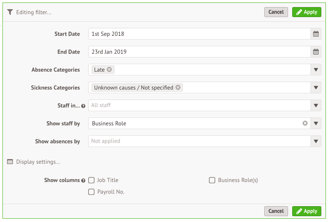This screenshot has width=328, height=222.
Task: Click the Staff in help icon
Action: pos(83,106)
